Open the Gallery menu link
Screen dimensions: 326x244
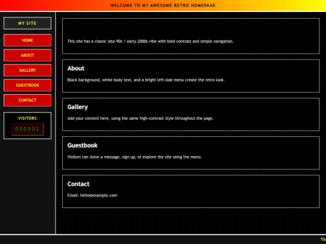point(27,70)
